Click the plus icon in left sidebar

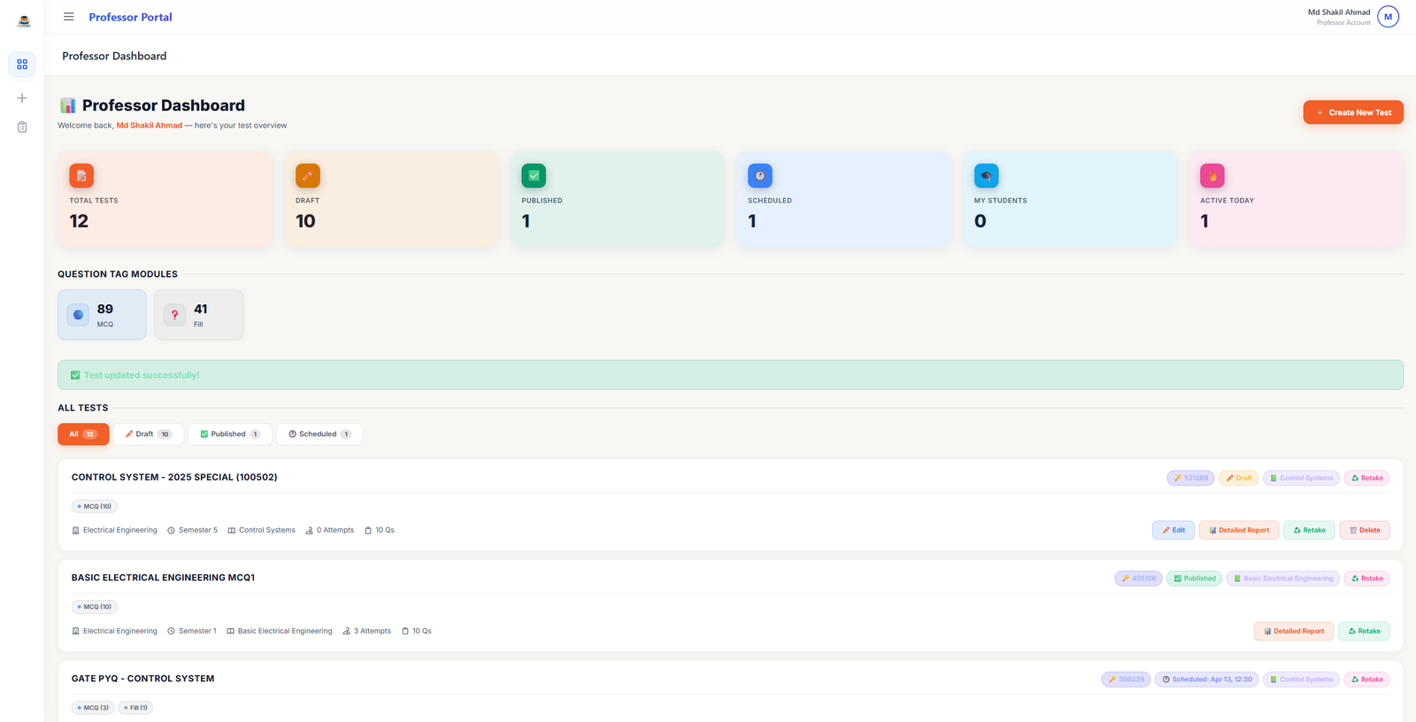[21, 97]
